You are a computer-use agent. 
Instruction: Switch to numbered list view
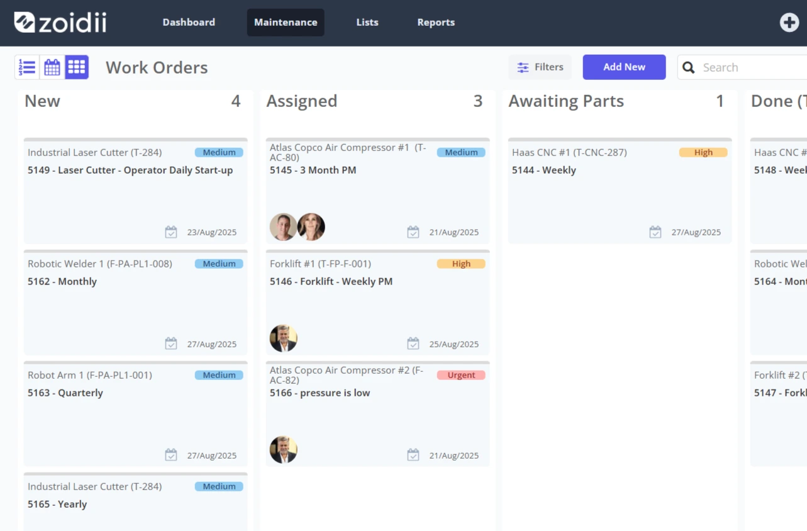click(x=27, y=67)
